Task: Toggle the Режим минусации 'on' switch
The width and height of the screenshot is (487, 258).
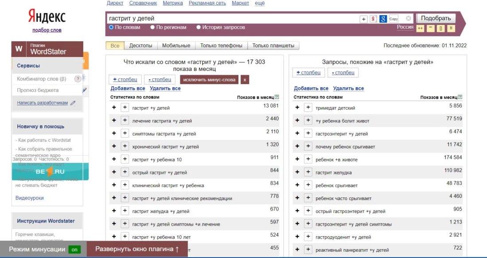Action: tap(74, 250)
